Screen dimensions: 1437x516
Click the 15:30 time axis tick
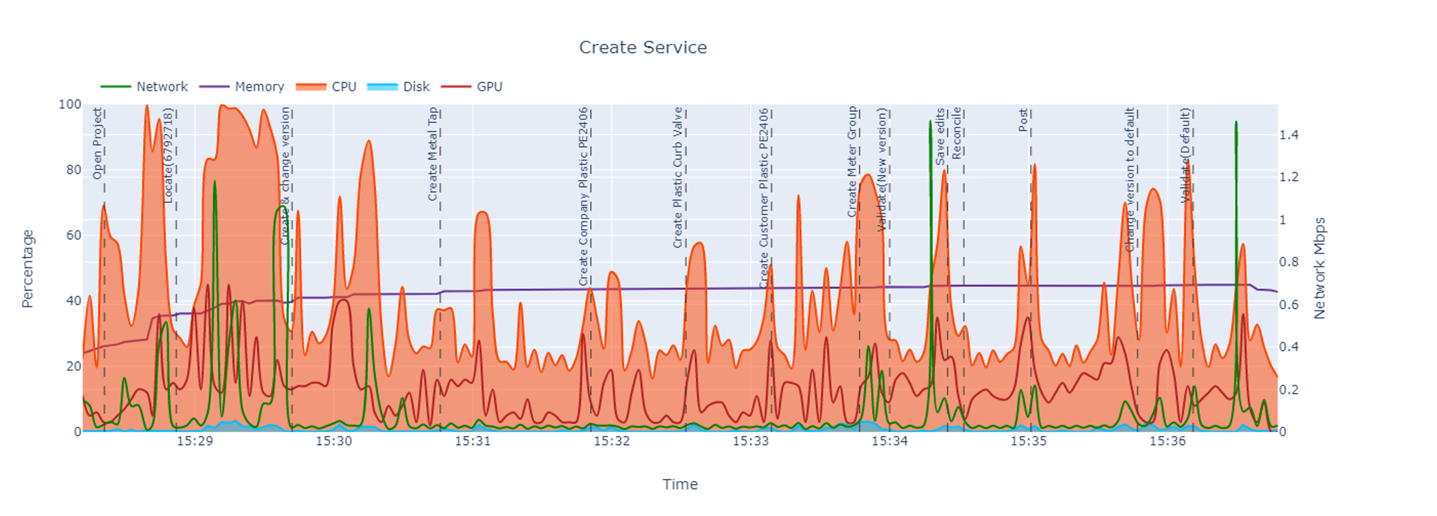[x=334, y=441]
